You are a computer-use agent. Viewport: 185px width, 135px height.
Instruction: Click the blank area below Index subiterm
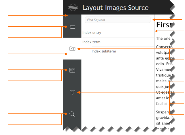tap(117, 91)
